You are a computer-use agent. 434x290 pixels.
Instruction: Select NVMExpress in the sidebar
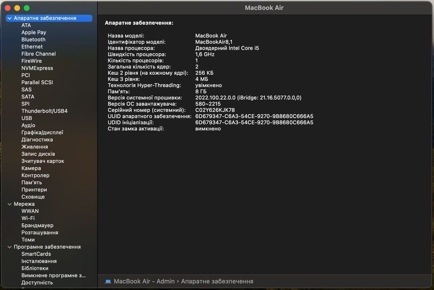[37, 68]
